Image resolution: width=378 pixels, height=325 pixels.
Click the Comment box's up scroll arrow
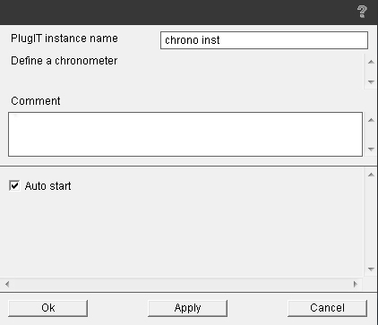(x=371, y=120)
